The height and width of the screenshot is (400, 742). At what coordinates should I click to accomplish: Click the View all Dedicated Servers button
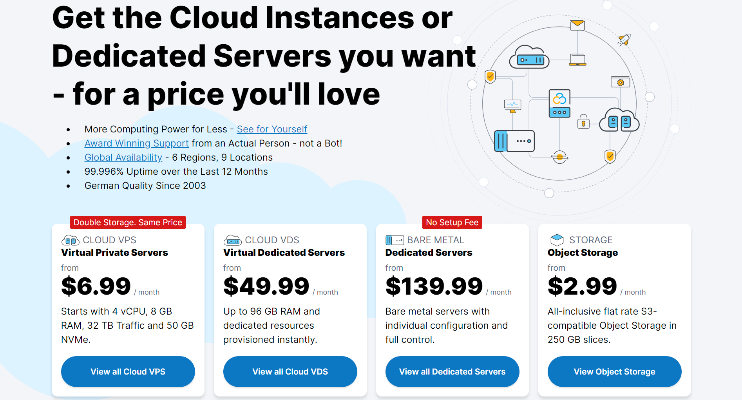click(x=452, y=371)
